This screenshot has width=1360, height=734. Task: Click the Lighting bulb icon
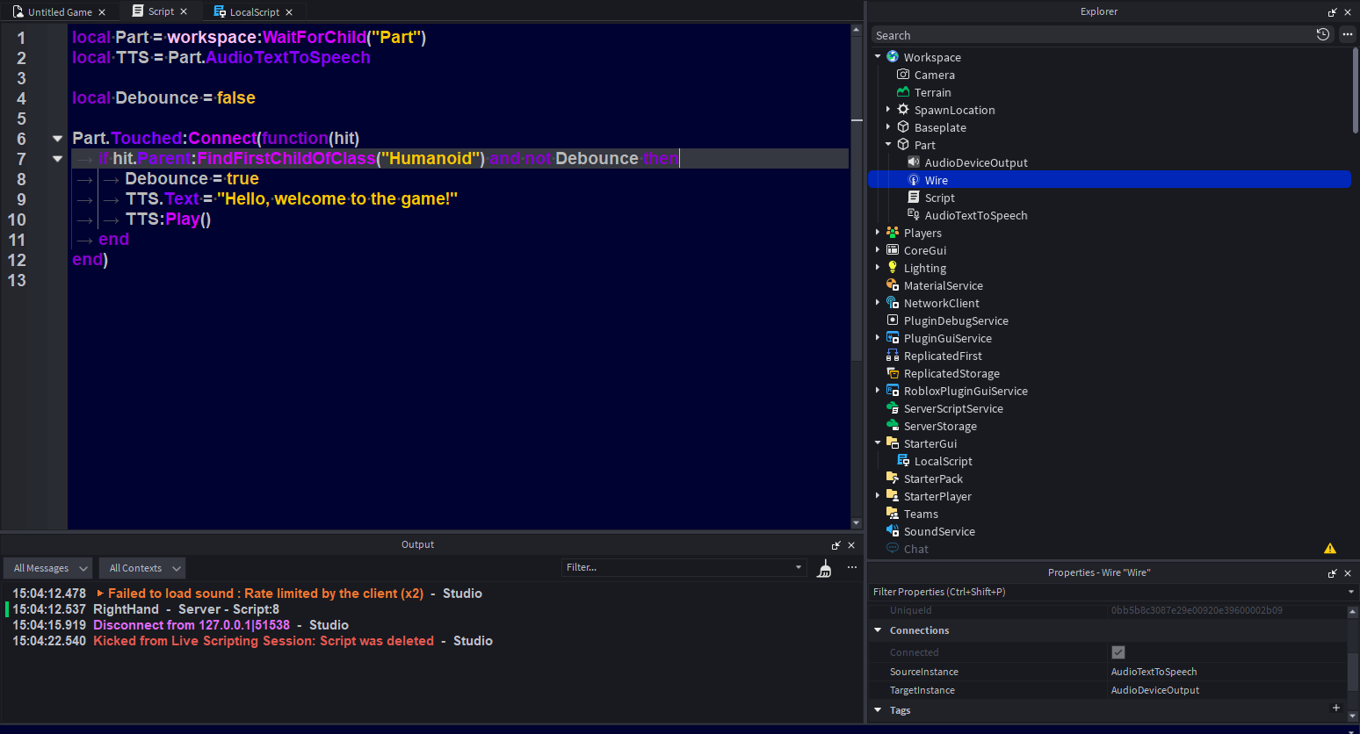coord(893,268)
